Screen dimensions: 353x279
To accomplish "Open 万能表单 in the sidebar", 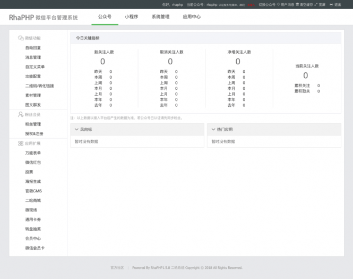I will click(x=33, y=153).
